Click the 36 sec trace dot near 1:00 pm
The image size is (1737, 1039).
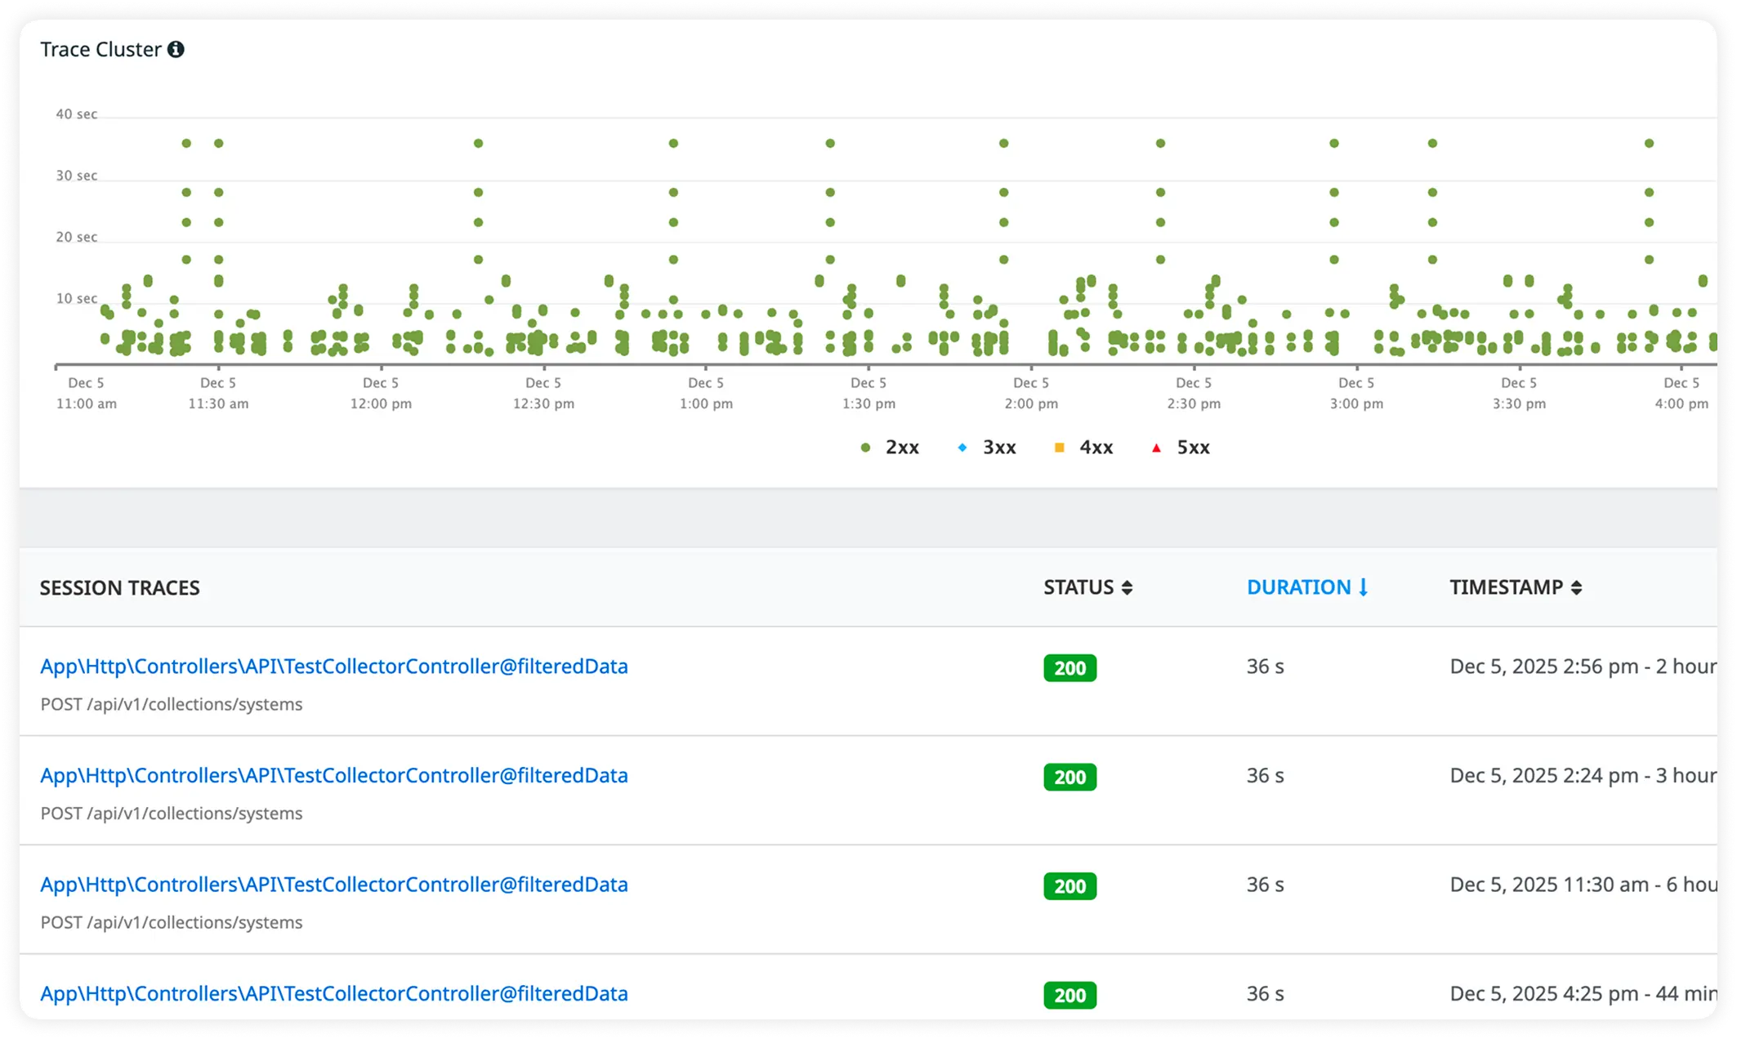click(673, 144)
